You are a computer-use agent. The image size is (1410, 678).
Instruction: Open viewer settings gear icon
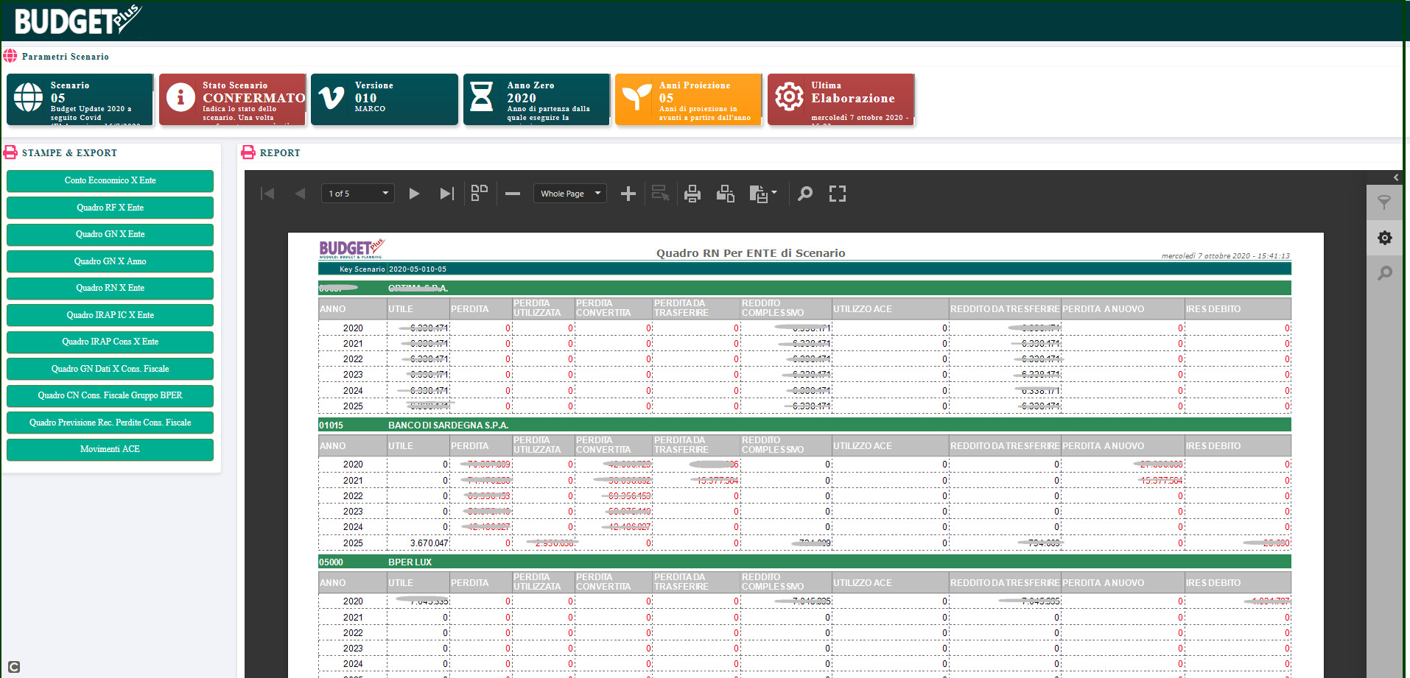point(1385,238)
